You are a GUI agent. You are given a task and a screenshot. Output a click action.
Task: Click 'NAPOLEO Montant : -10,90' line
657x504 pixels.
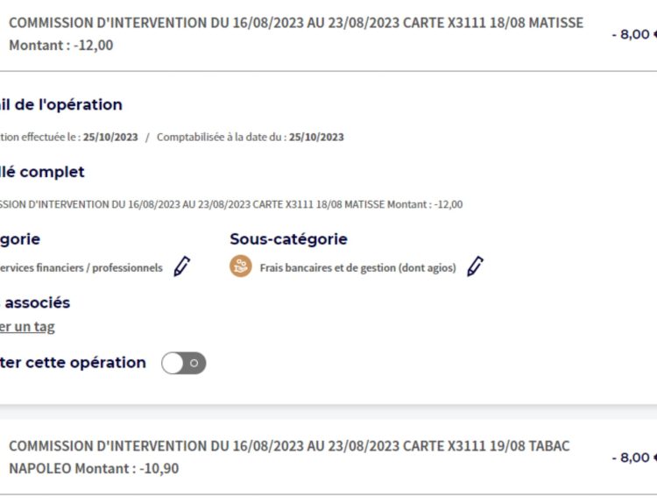pos(94,468)
